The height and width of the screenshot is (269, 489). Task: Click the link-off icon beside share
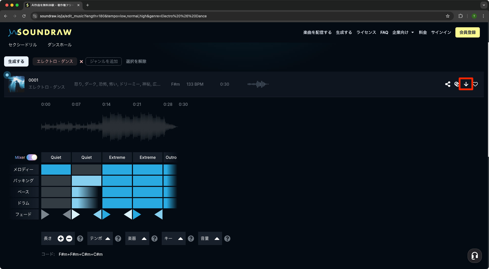(456, 84)
